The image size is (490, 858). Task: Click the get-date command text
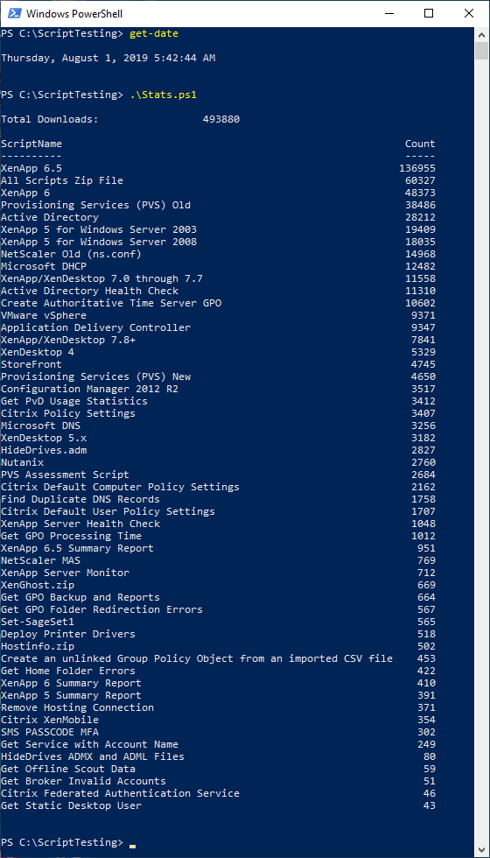point(154,34)
